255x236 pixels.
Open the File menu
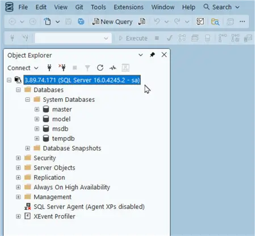tap(23, 7)
